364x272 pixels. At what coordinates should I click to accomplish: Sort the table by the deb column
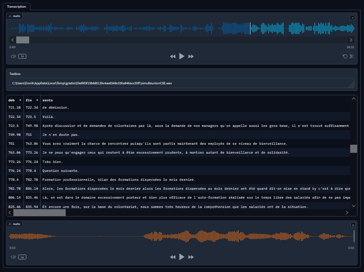[12, 100]
